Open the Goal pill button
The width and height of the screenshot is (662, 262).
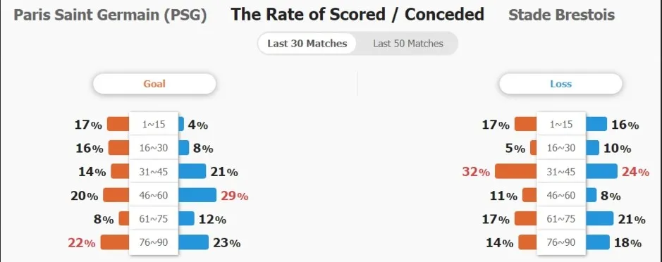(154, 84)
